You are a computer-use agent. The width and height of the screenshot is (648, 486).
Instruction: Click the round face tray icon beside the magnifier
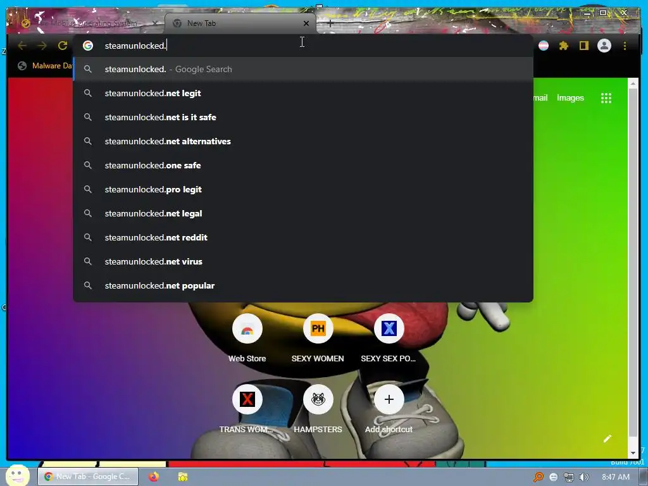coord(553,477)
